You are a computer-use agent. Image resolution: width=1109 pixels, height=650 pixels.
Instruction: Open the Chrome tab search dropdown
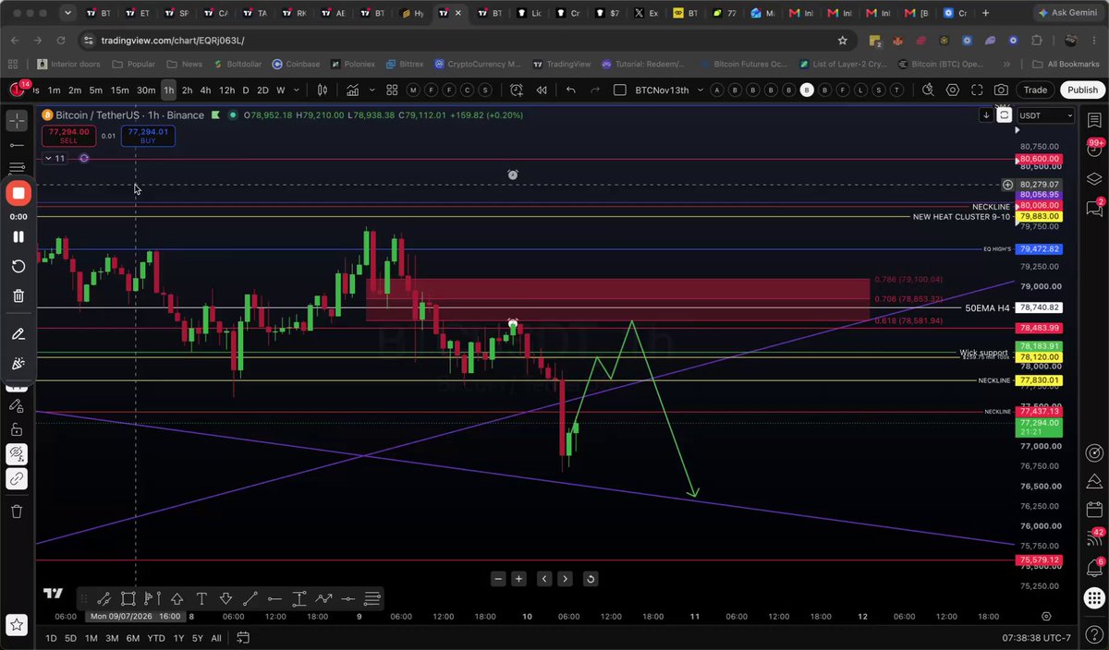[67, 13]
